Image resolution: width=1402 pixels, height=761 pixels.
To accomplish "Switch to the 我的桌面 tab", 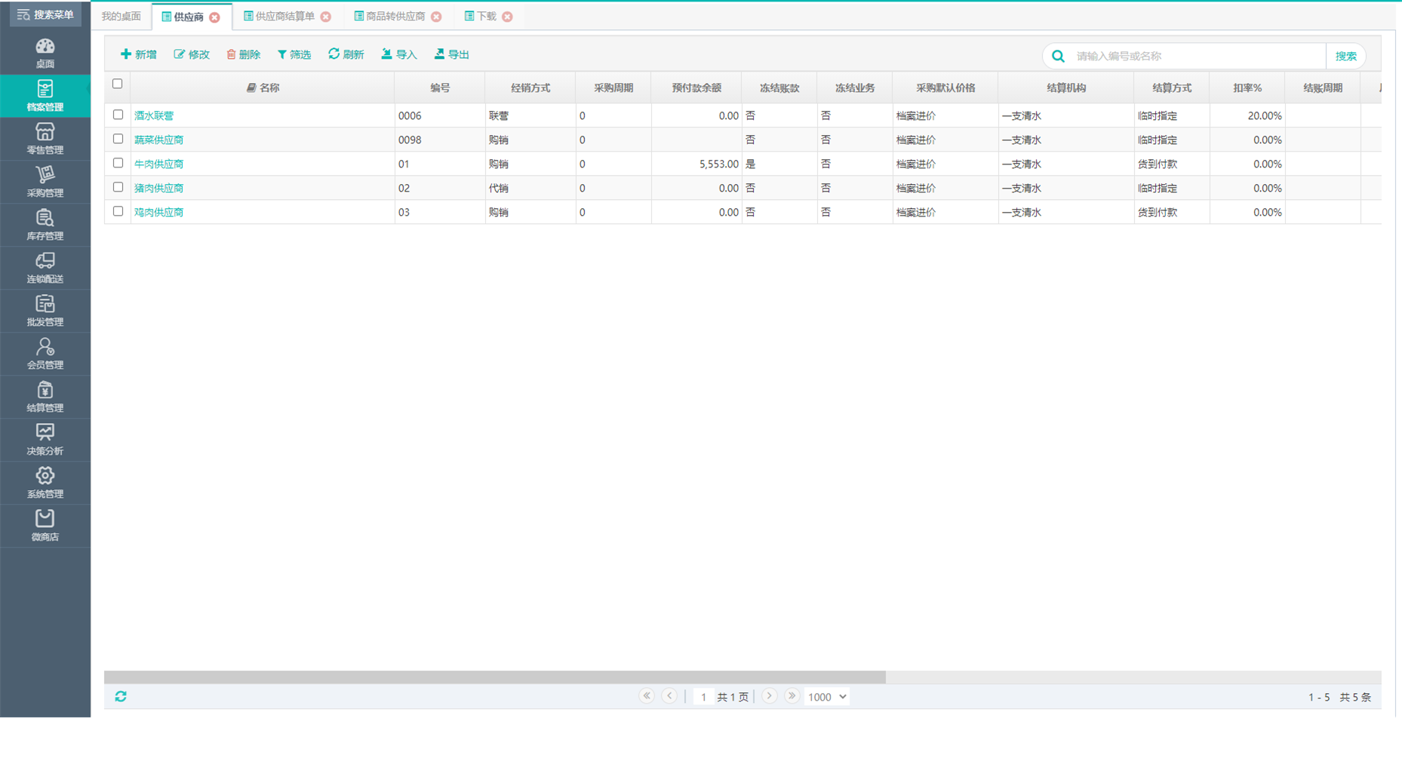I will coord(121,17).
